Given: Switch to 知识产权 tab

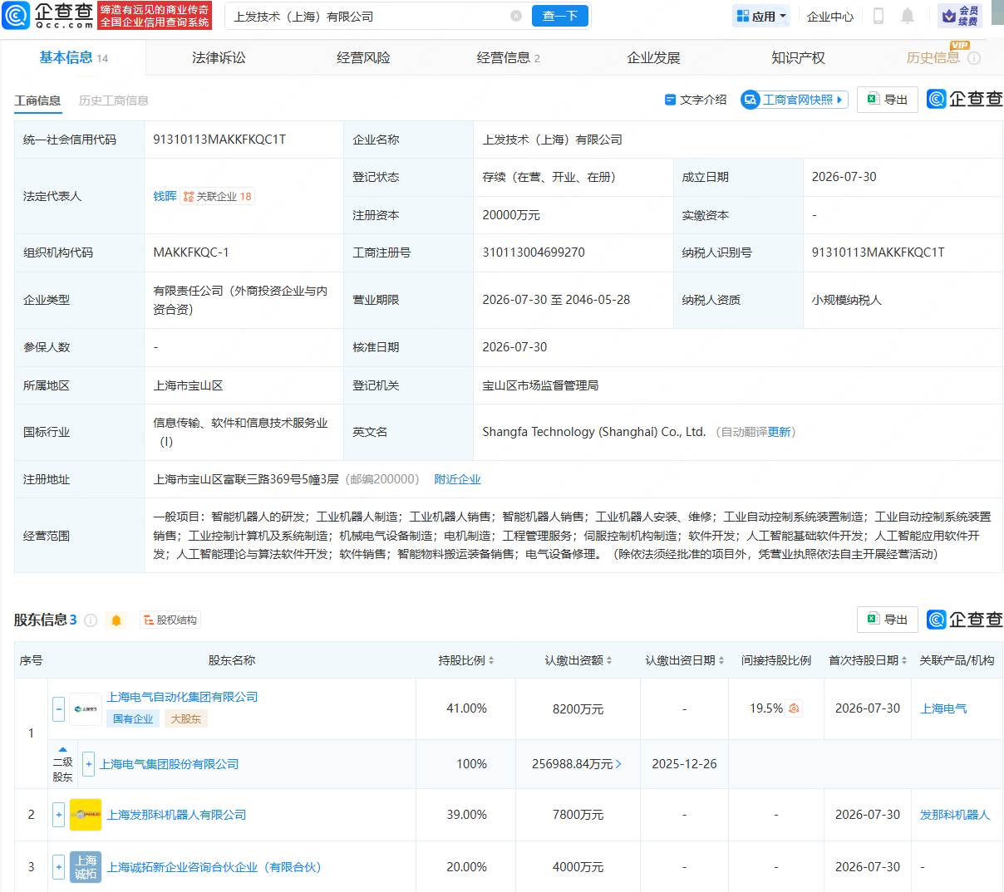Looking at the screenshot, I should (798, 57).
